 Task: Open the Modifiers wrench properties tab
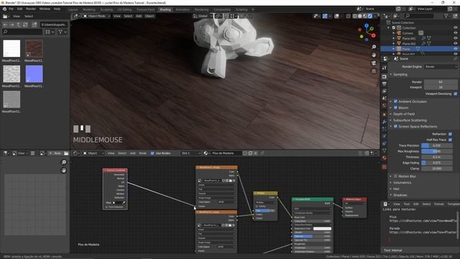(385, 122)
